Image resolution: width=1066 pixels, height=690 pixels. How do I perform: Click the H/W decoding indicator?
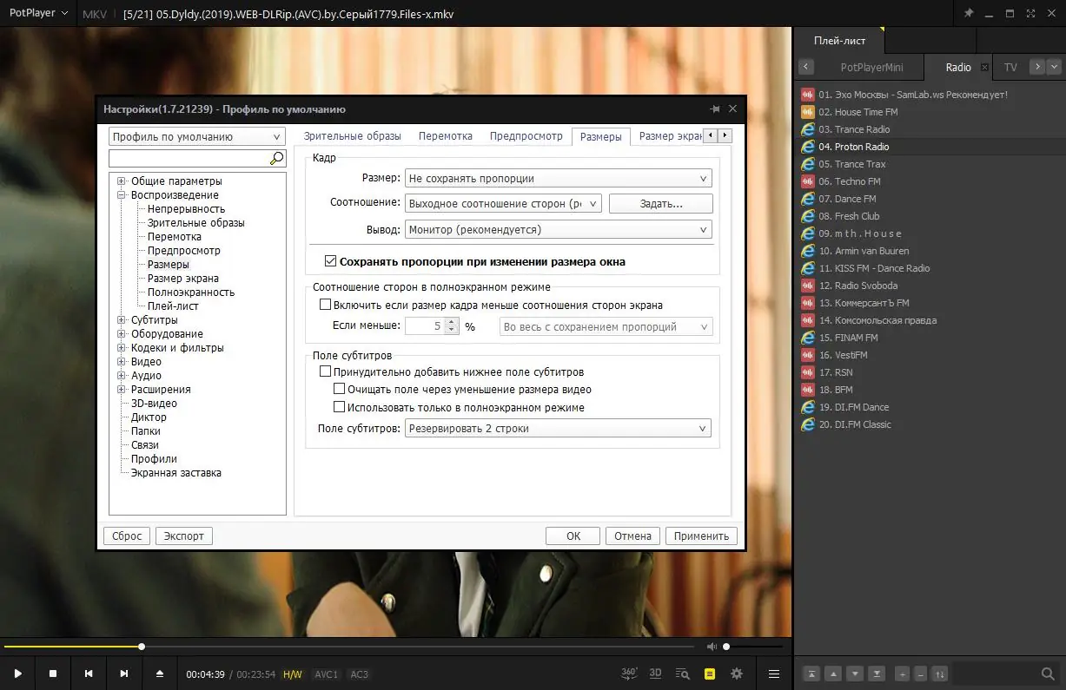tap(293, 673)
